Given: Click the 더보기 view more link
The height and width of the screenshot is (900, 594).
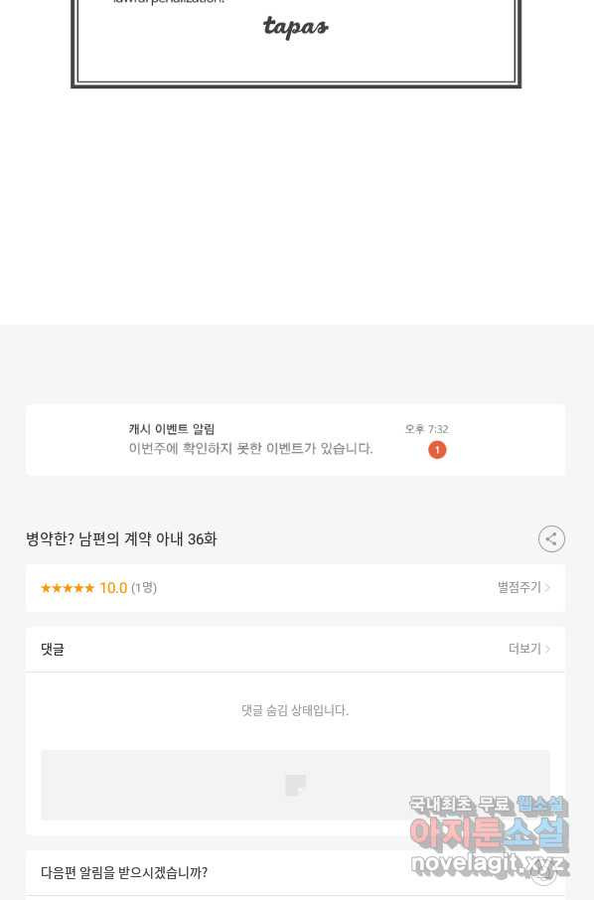Looking at the screenshot, I should [x=524, y=649].
